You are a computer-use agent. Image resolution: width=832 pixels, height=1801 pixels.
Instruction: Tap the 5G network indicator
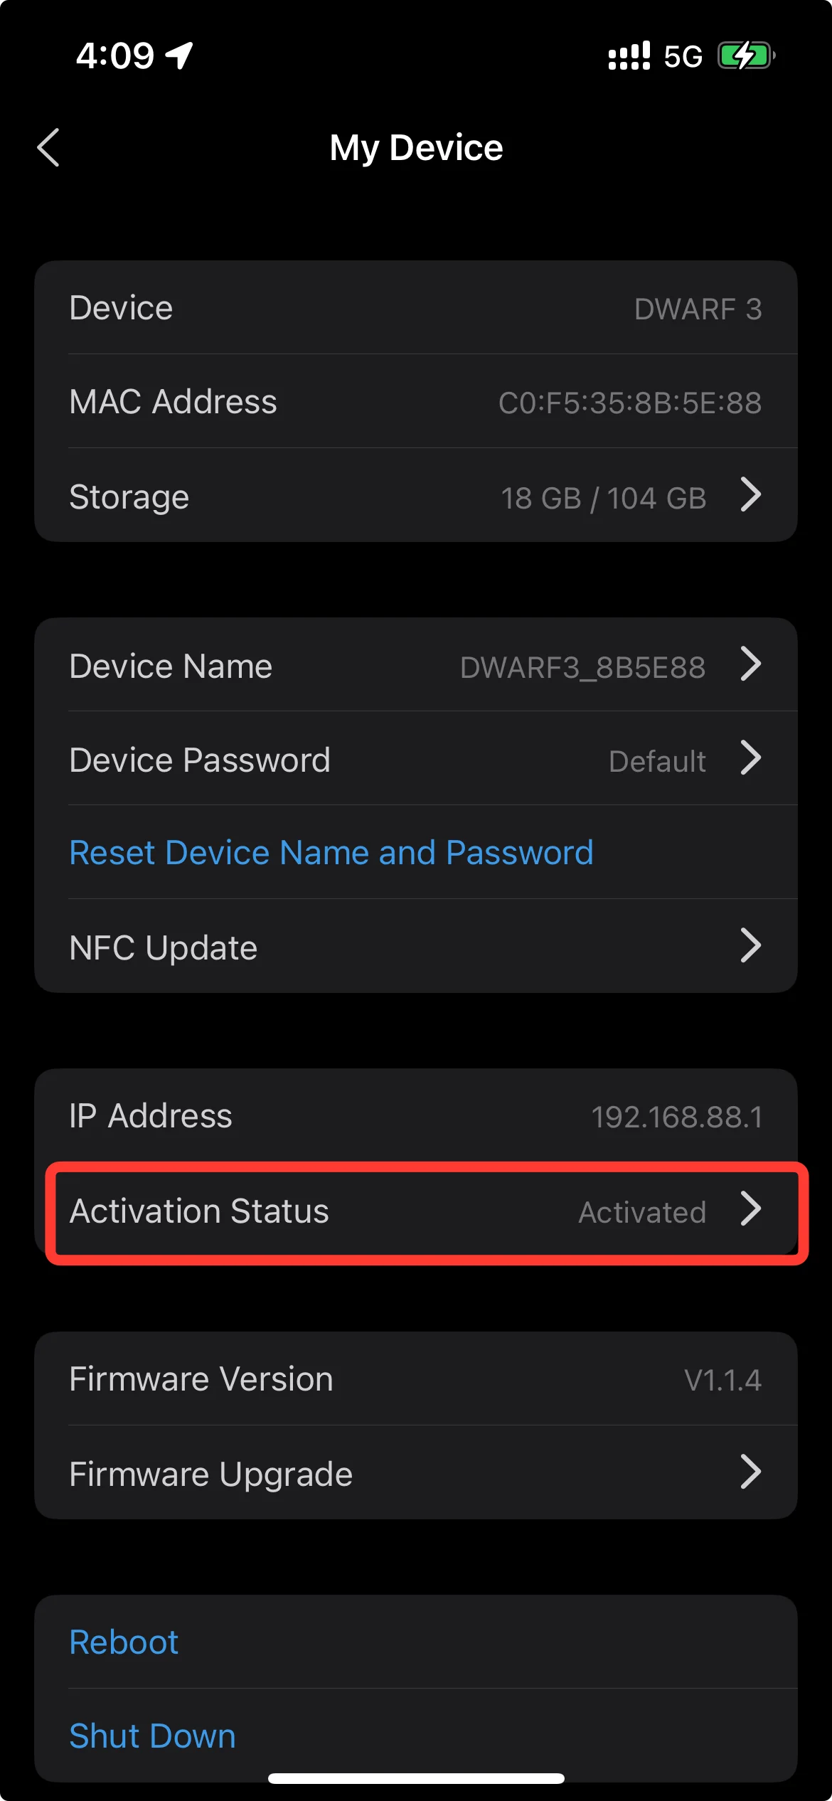[683, 56]
